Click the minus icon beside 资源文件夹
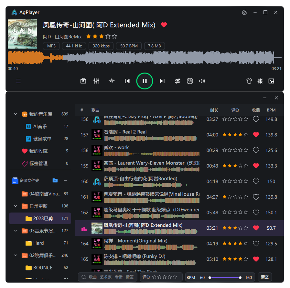Screen dimensions: 290x288 click(65, 180)
